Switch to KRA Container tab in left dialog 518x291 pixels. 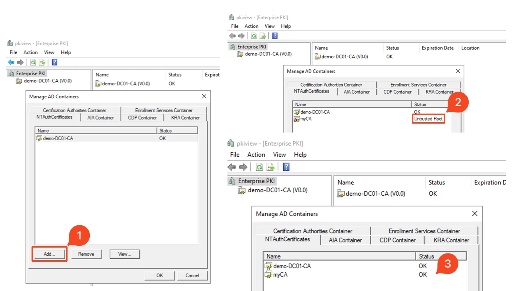pos(186,118)
